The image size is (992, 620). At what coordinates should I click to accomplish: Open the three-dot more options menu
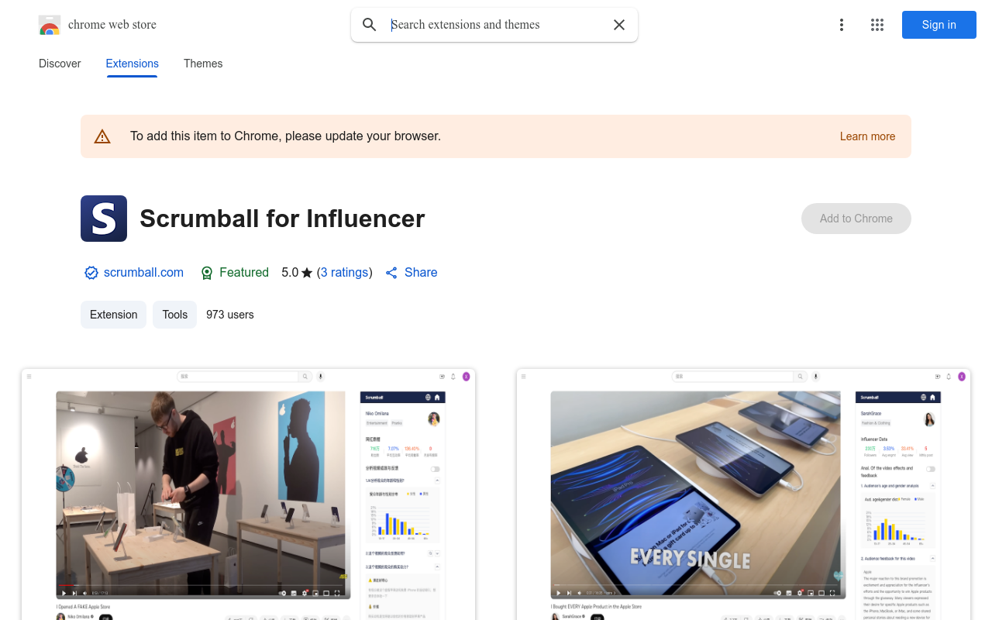tap(842, 25)
